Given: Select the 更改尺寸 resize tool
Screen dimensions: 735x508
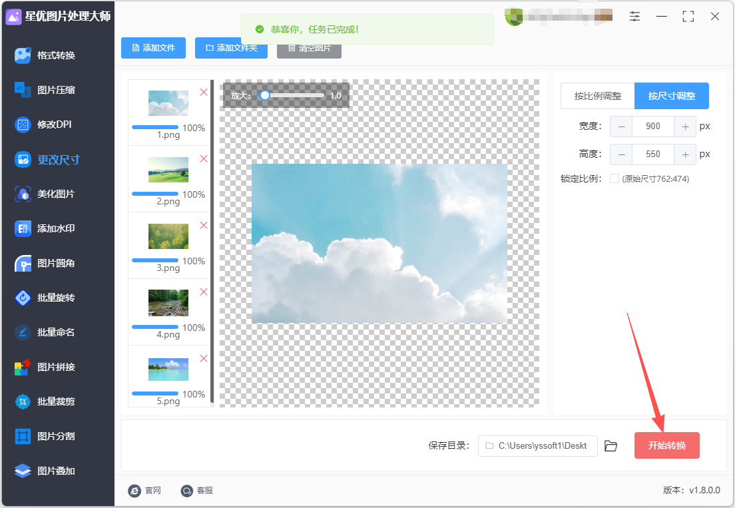Looking at the screenshot, I should (47, 160).
